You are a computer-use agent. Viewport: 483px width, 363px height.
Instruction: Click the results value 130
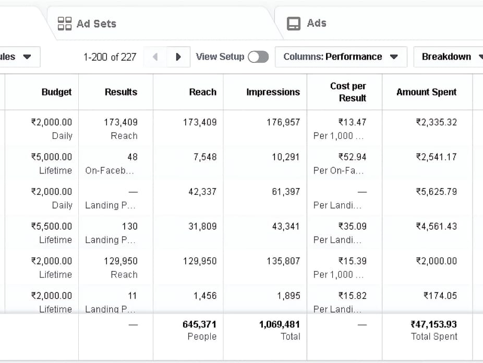coord(130,226)
